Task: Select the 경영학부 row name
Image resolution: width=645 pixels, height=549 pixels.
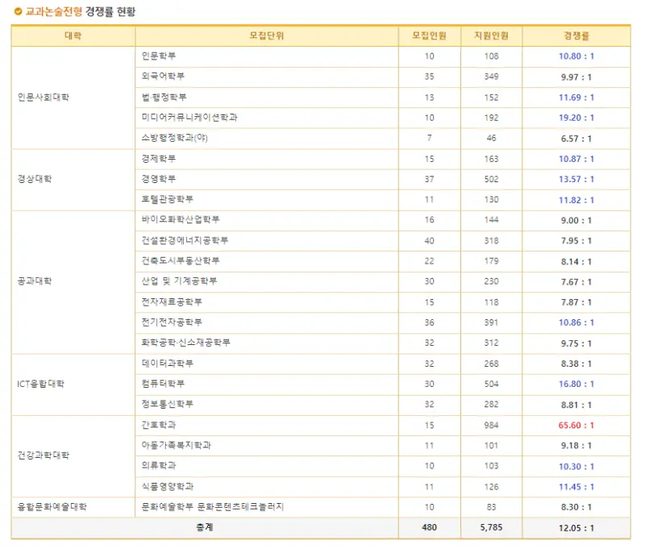Action: click(x=159, y=179)
